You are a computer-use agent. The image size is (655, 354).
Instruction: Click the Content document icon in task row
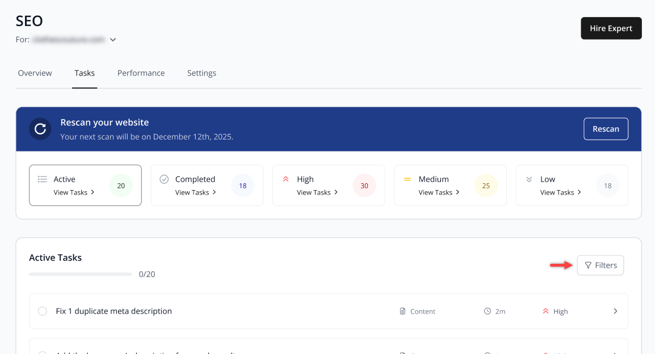point(402,311)
